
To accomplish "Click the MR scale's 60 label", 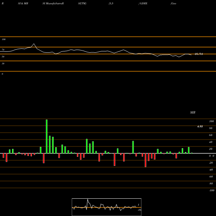I will click(211, 135).
